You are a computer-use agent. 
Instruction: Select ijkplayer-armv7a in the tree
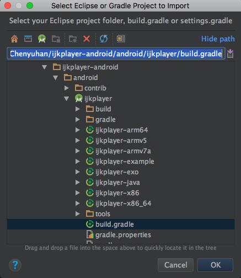click(x=121, y=151)
